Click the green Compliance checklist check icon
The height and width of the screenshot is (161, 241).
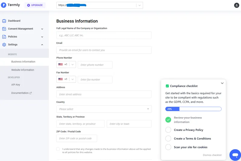tap(167, 86)
